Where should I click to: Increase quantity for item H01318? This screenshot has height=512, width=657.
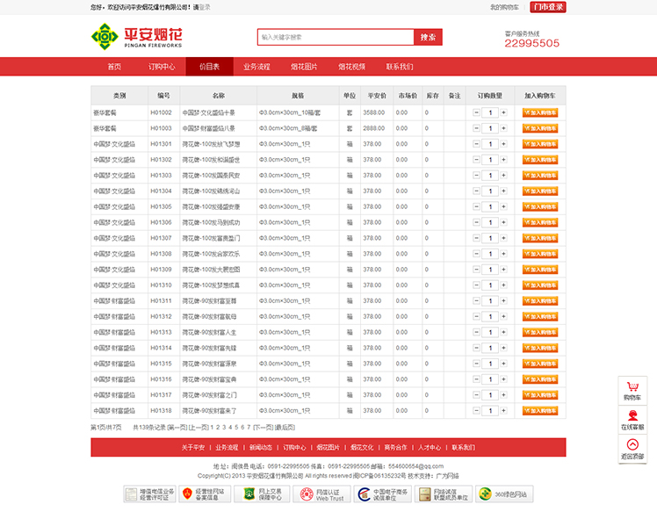[x=503, y=411]
